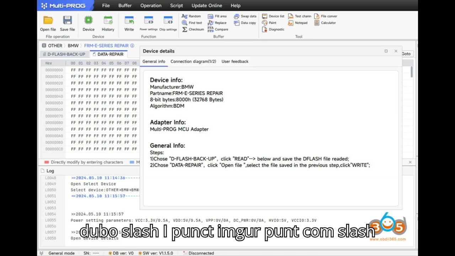Open Connection diagram(1/2) tab
This screenshot has height=256, width=455.
pyautogui.click(x=193, y=62)
